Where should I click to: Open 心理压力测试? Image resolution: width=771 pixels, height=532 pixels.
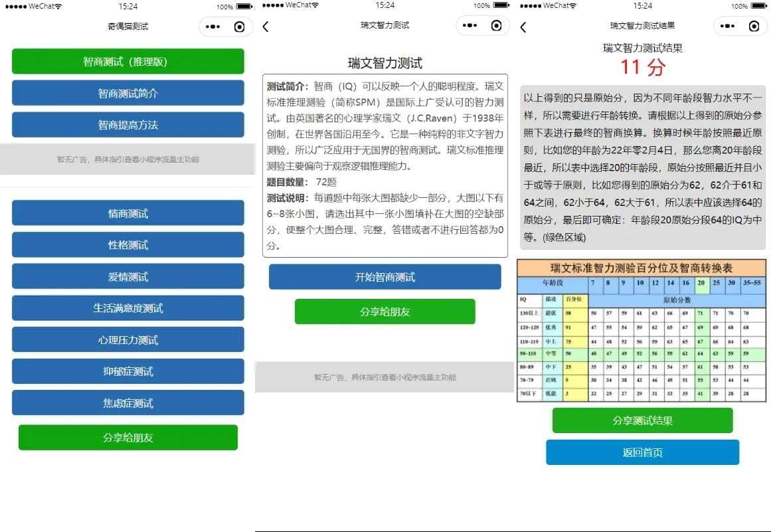coord(128,339)
